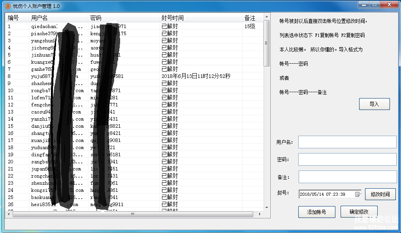Select row number 10 in list
401x233 pixels.
click(x=134, y=90)
